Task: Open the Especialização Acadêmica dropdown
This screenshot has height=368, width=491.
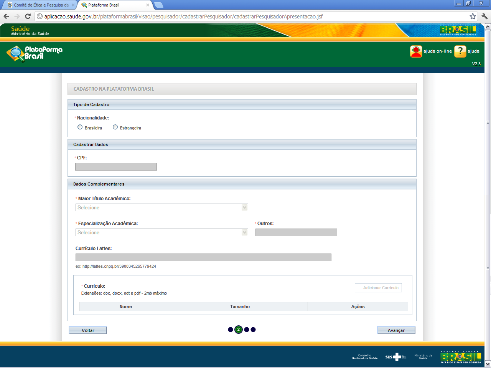Action: (162, 232)
